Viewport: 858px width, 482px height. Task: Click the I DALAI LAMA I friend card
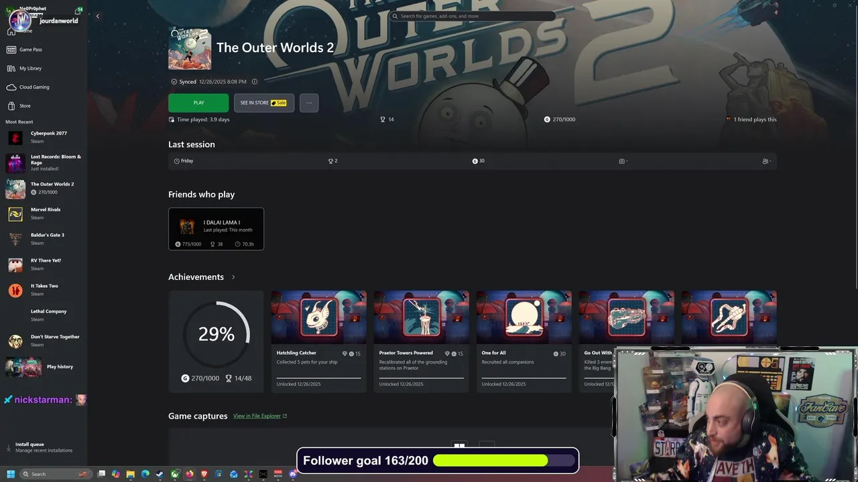pos(216,229)
